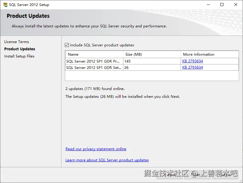Click the Back button
243x183 pixels.
pyautogui.click(x=170, y=175)
